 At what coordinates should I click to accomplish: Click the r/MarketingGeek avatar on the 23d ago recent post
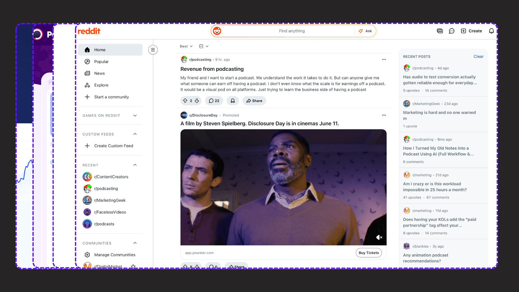[x=407, y=104]
